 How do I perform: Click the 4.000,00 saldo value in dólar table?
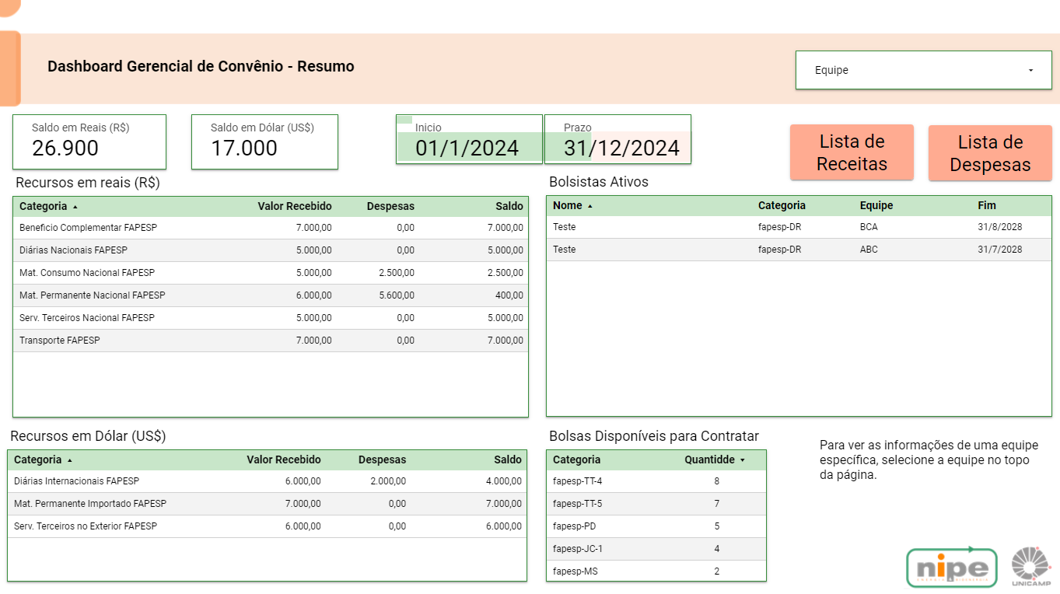click(504, 481)
